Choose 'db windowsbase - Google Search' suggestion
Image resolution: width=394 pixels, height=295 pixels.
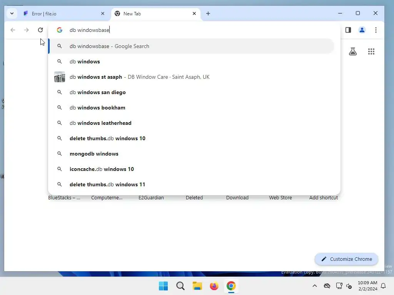pyautogui.click(x=192, y=46)
